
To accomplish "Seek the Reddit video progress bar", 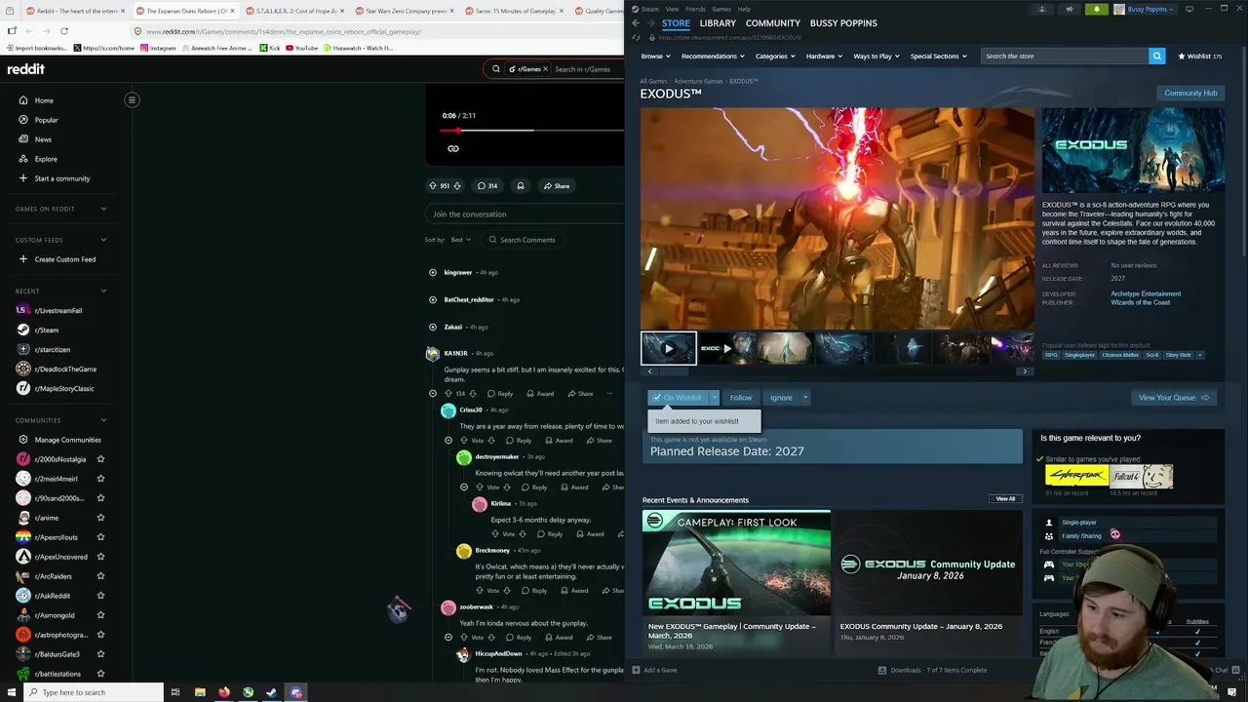I will pos(531,130).
